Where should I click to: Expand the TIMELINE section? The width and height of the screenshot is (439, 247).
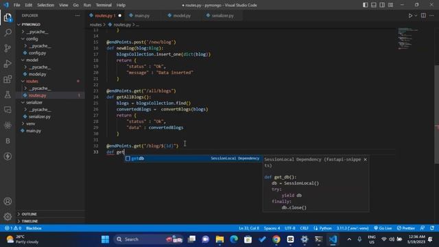(x=29, y=221)
